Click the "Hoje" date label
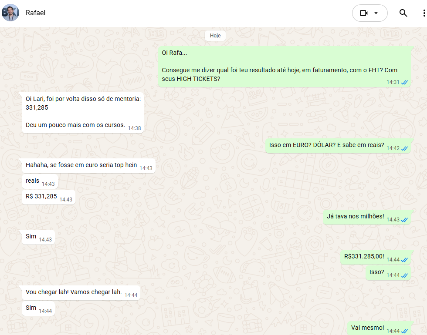427x335 pixels. tap(215, 36)
